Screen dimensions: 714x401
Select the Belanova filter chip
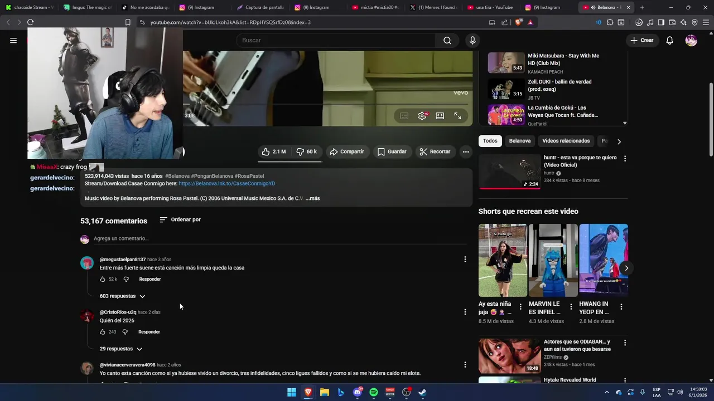[520, 141]
